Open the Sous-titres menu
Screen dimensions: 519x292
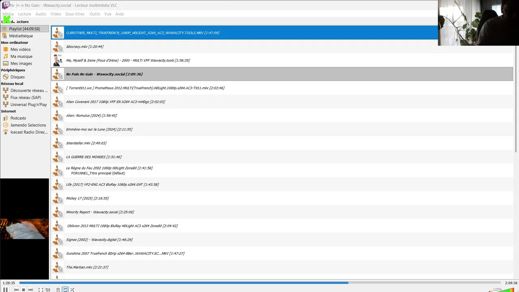click(75, 14)
